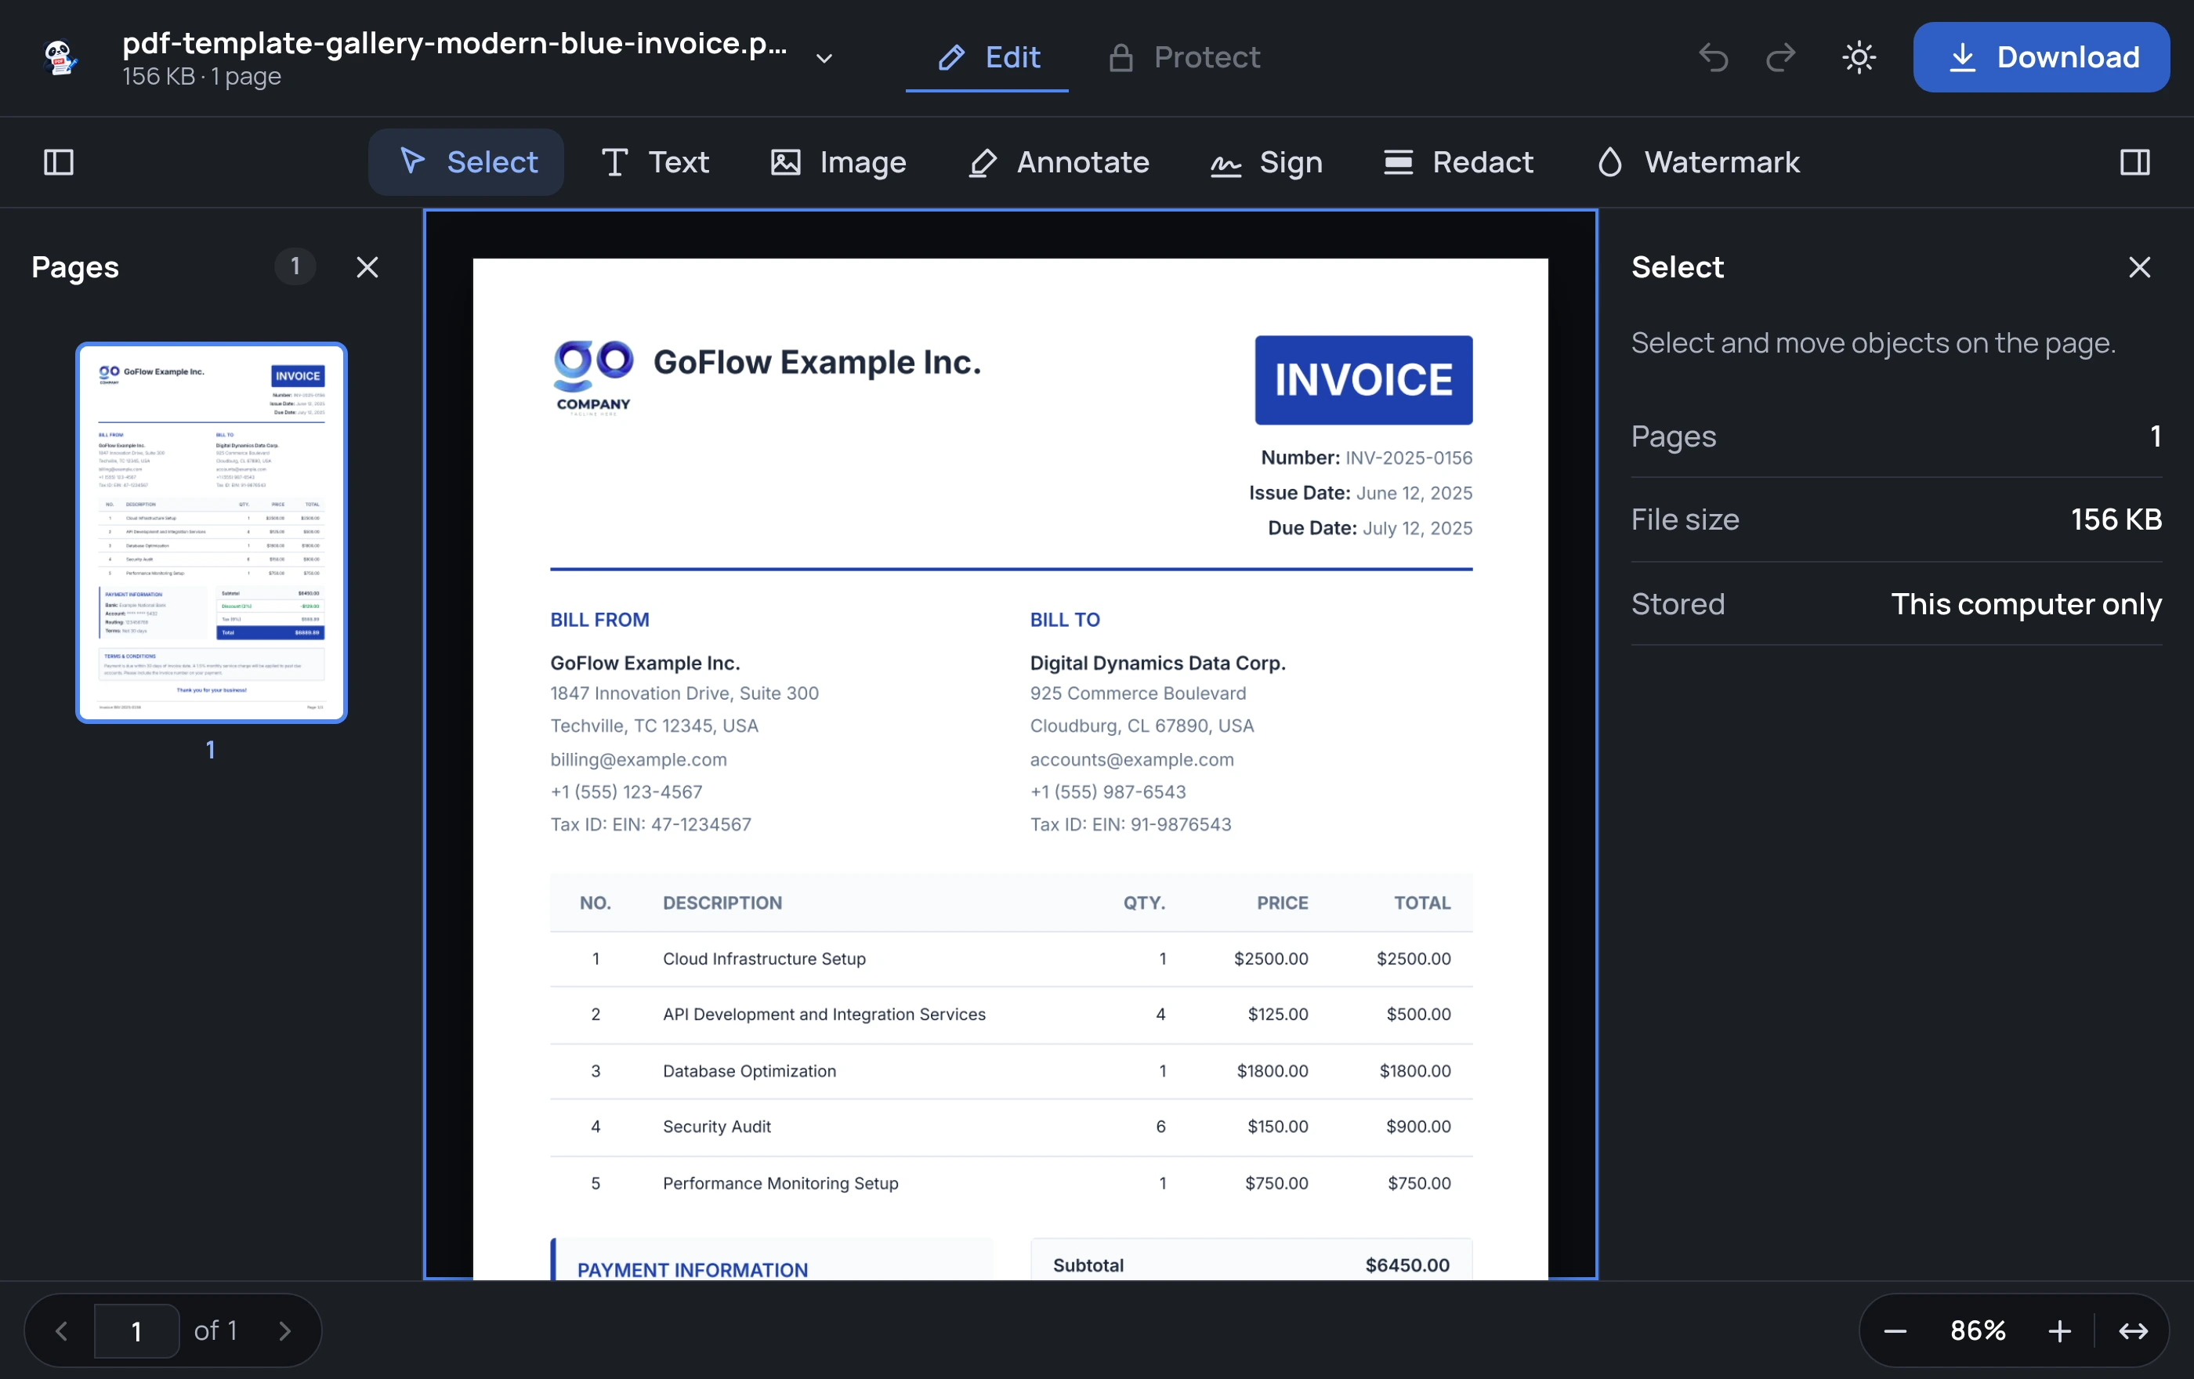Viewport: 2194px width, 1379px height.
Task: Click 'Cloud Infrastructure Setup' row description
Action: click(765, 958)
